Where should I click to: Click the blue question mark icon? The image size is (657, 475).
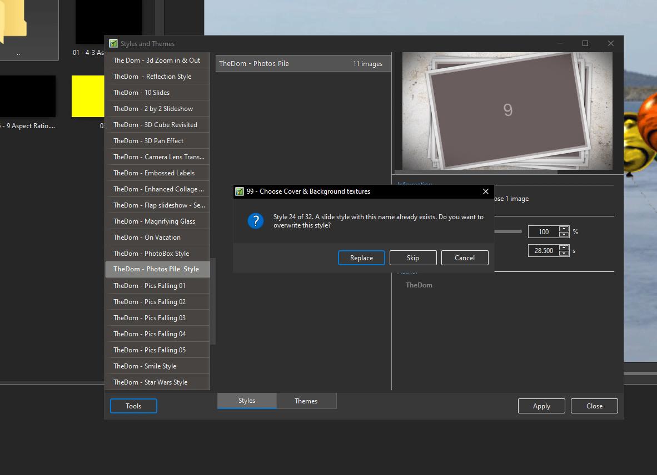[256, 221]
